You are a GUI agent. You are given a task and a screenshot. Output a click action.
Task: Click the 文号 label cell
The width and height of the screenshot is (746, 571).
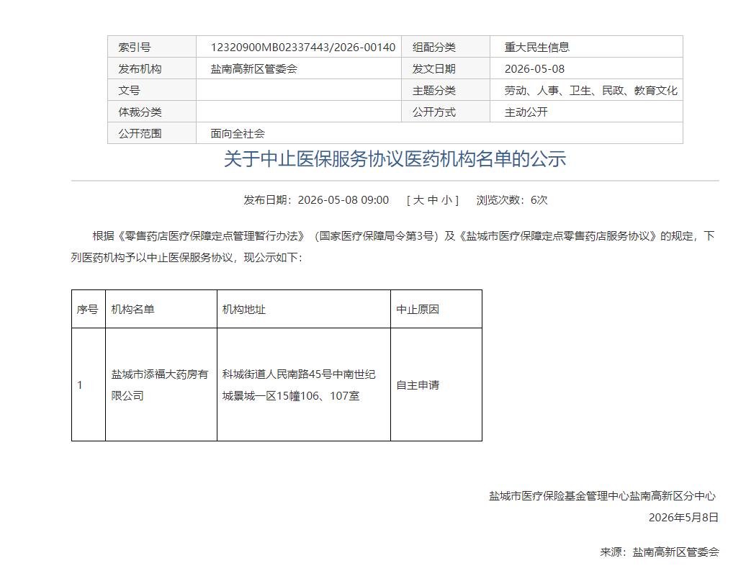152,90
